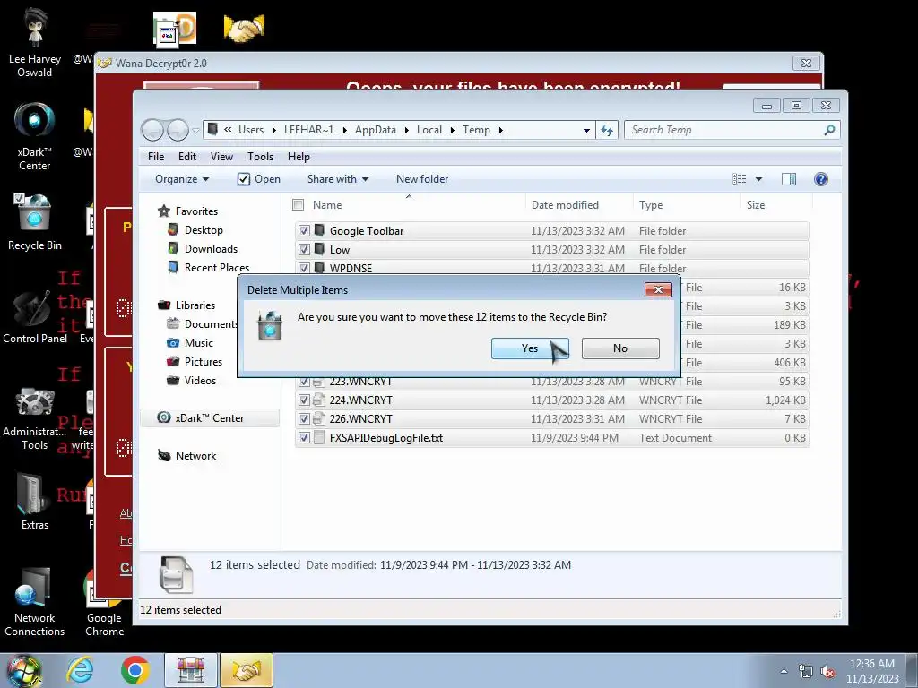Select Network in navigation pane
The height and width of the screenshot is (688, 918).
195,456
